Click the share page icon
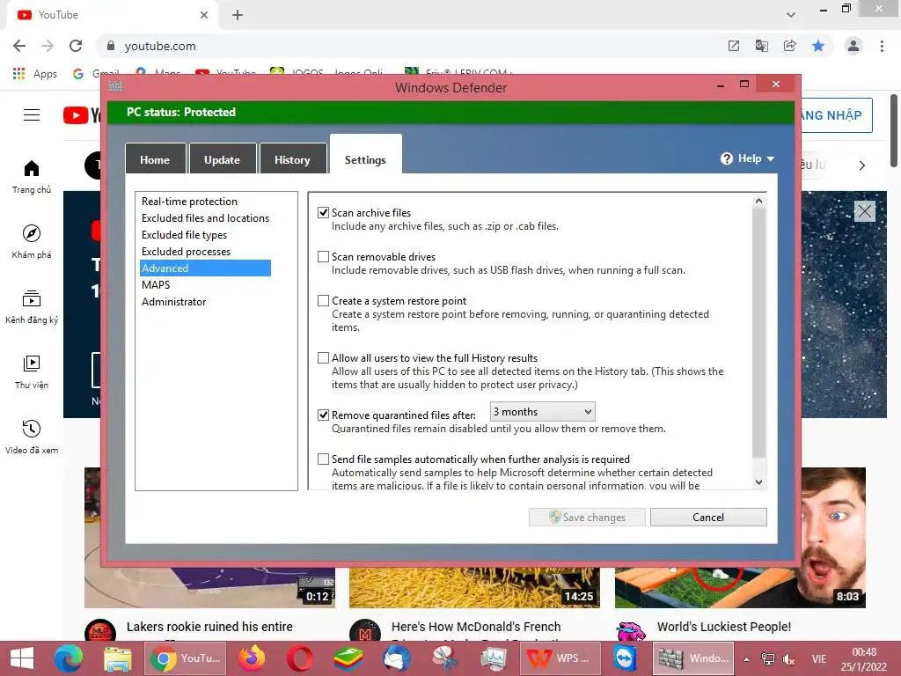Image resolution: width=901 pixels, height=676 pixels. click(x=790, y=46)
